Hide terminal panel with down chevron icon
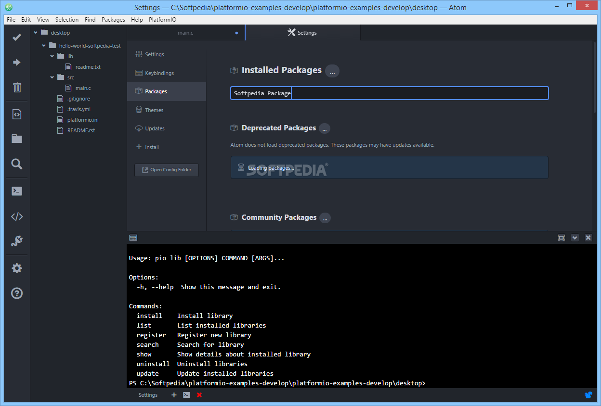Image resolution: width=601 pixels, height=406 pixels. 575,238
